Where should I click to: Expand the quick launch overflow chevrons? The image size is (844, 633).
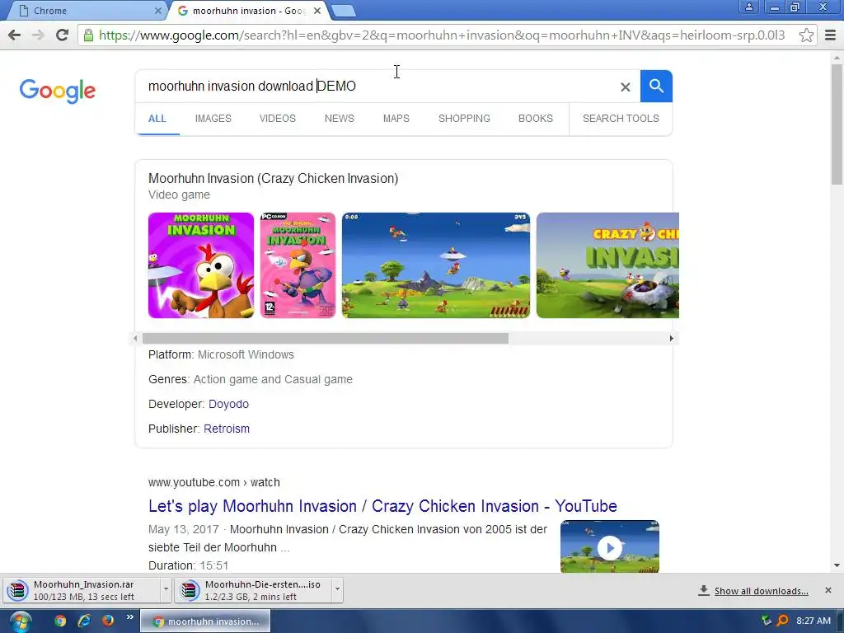pos(129,617)
